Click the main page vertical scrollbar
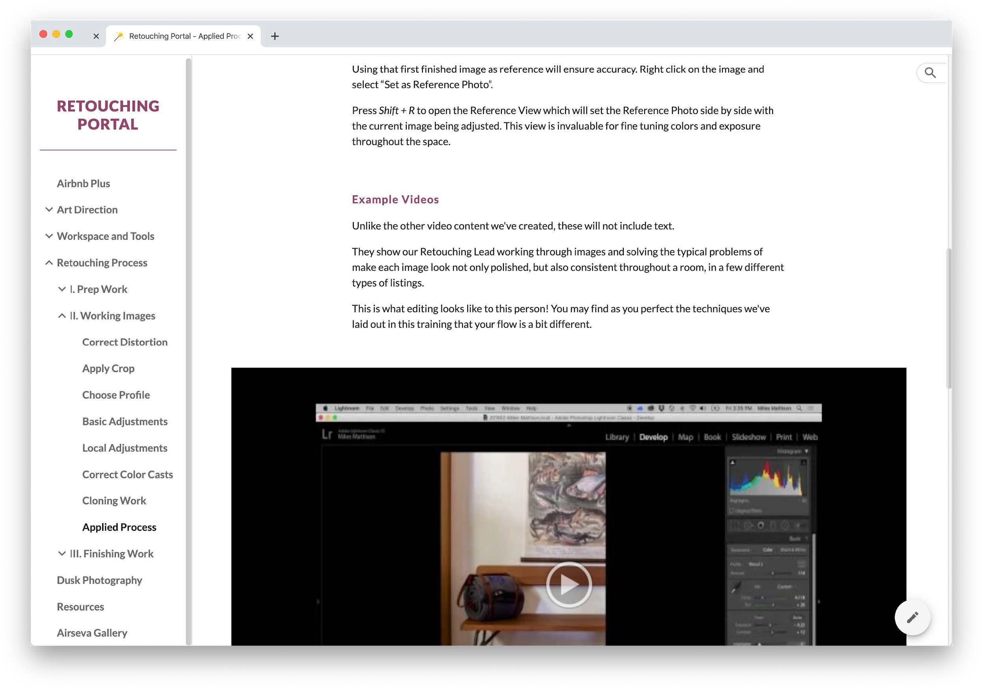Image resolution: width=983 pixels, height=689 pixels. 949,318
